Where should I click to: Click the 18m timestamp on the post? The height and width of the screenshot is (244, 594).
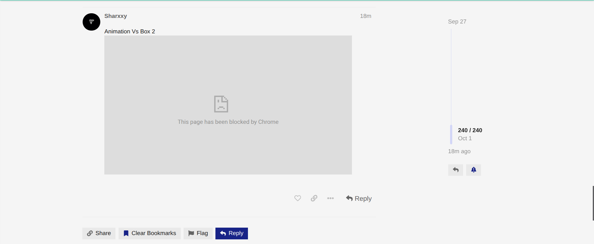(365, 16)
